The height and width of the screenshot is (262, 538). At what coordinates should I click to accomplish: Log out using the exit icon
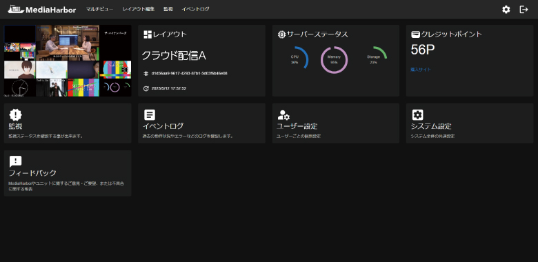tap(524, 10)
